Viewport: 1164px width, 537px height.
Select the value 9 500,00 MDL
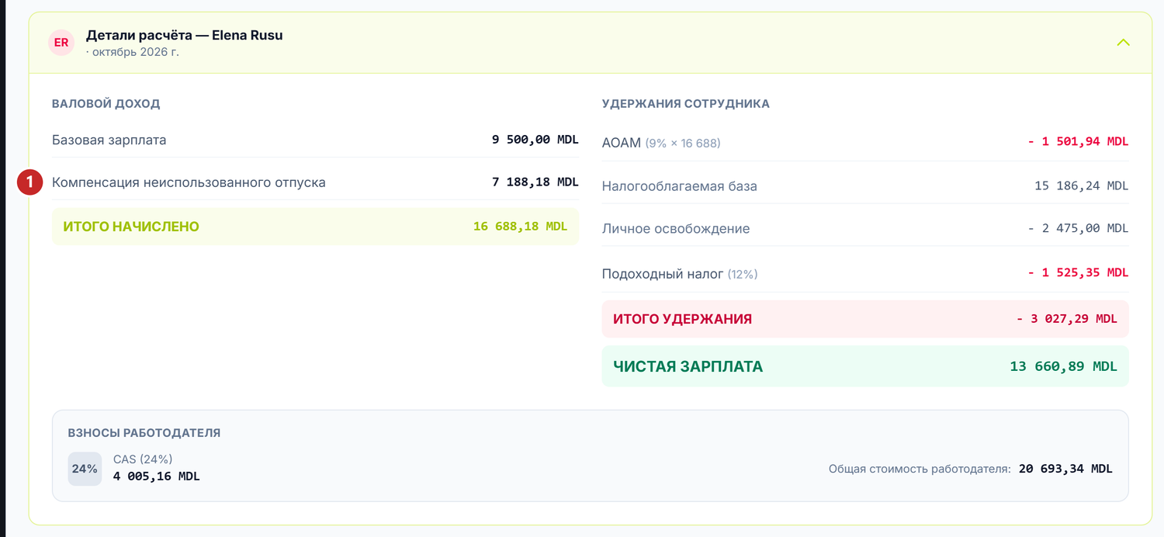[x=535, y=140]
